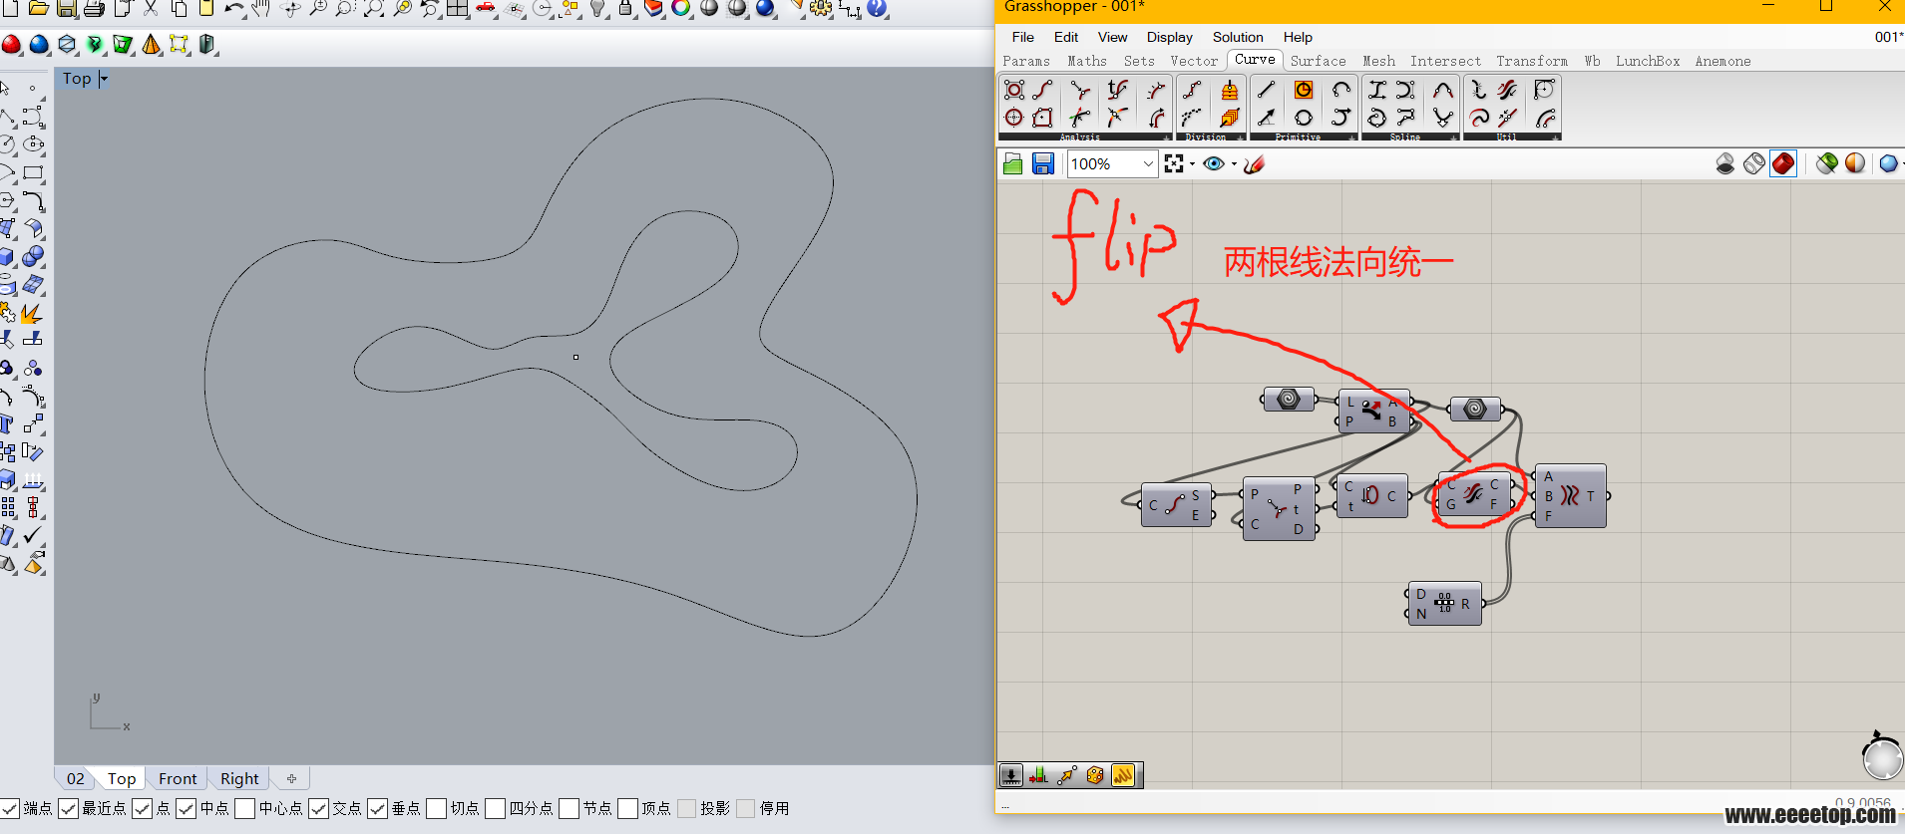This screenshot has width=1905, height=834.
Task: Click Undo arrow in Rhino toolbar
Action: point(234,8)
